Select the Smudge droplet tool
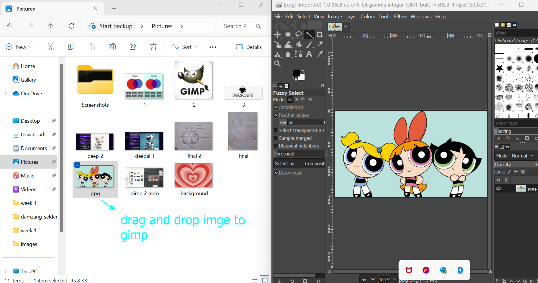 pyautogui.click(x=288, y=54)
